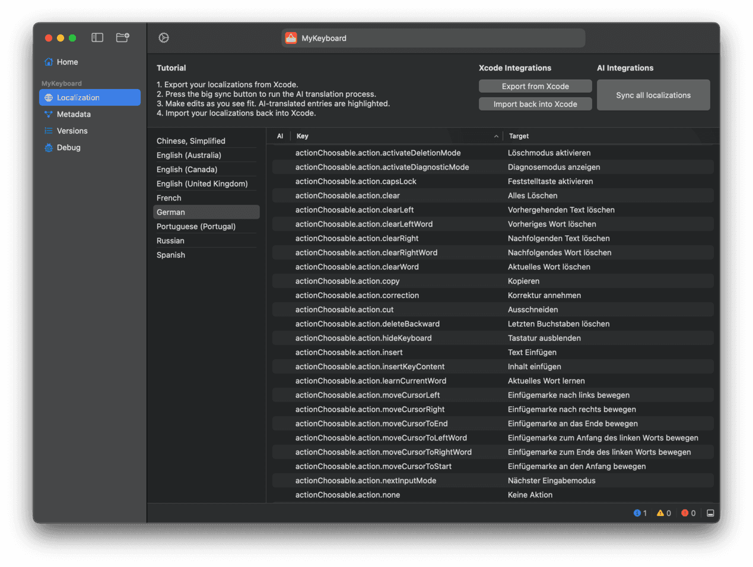Viewport: 753px width, 567px height.
Task: Click the Debug bug icon
Action: pyautogui.click(x=49, y=147)
